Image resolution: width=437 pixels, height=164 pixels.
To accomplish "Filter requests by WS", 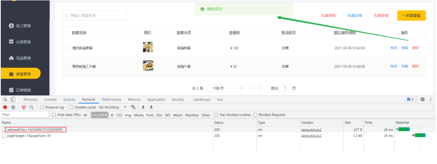I will click(x=168, y=115).
